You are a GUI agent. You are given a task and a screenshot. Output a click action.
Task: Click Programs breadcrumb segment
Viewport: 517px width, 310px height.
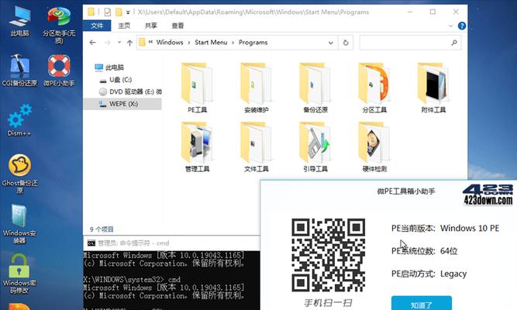coord(253,42)
